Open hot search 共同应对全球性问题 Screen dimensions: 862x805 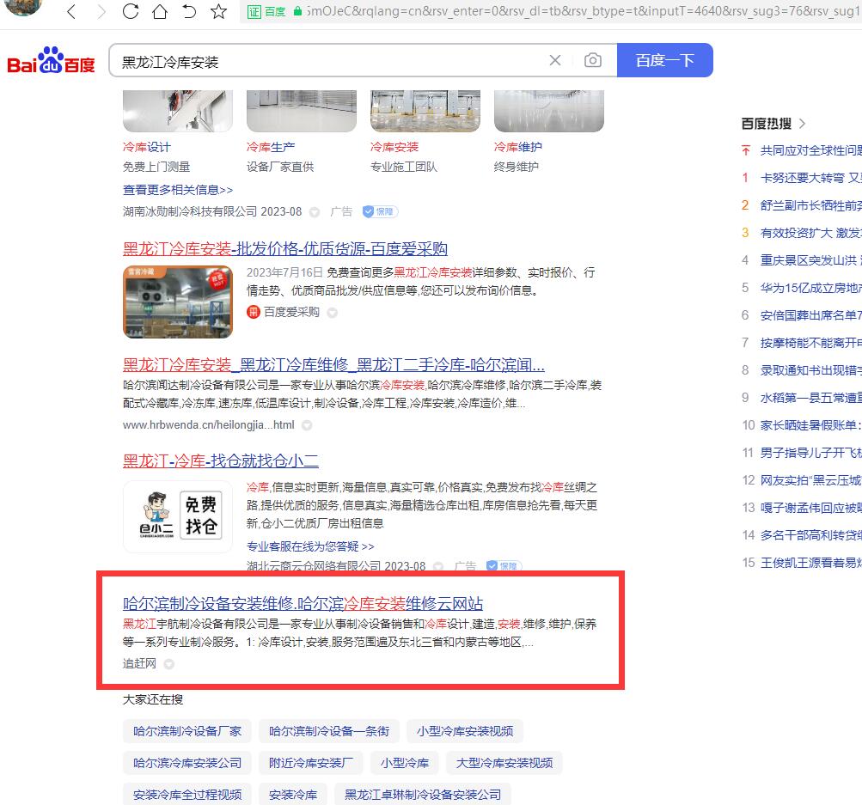pyautogui.click(x=811, y=150)
